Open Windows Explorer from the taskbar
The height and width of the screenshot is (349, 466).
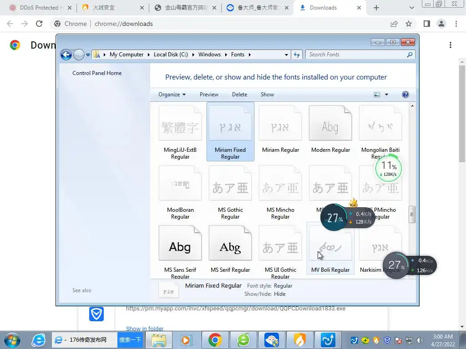click(159, 340)
